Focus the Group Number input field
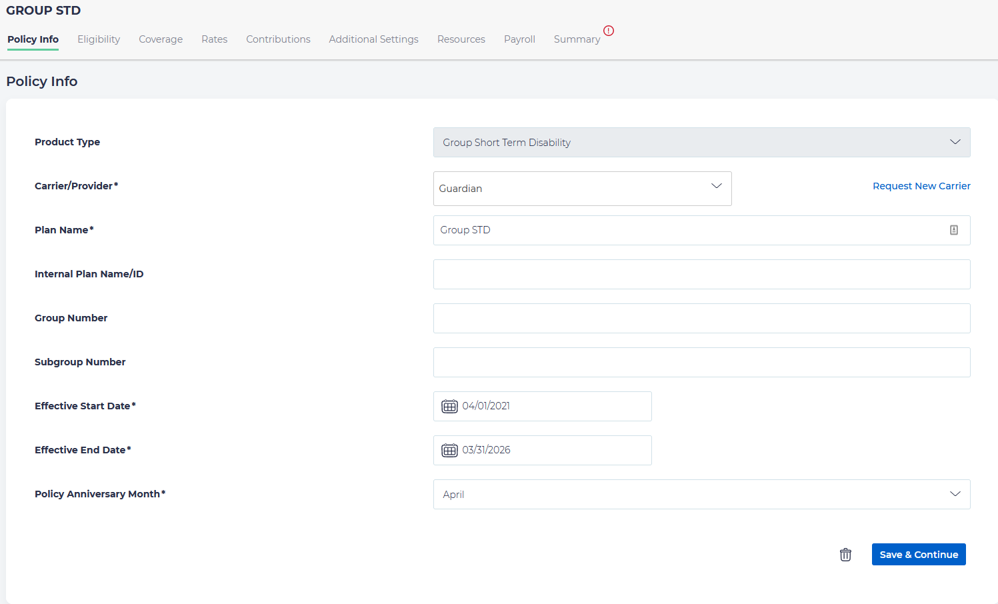Image resolution: width=998 pixels, height=604 pixels. 701,318
